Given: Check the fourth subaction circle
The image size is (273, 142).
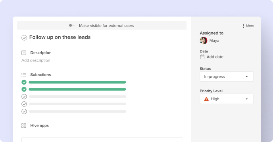Looking at the screenshot, I should point(24,104).
